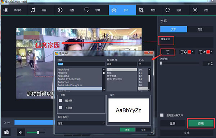Open the 调整 adjustment tab
The image size is (216, 138).
[68, 10]
